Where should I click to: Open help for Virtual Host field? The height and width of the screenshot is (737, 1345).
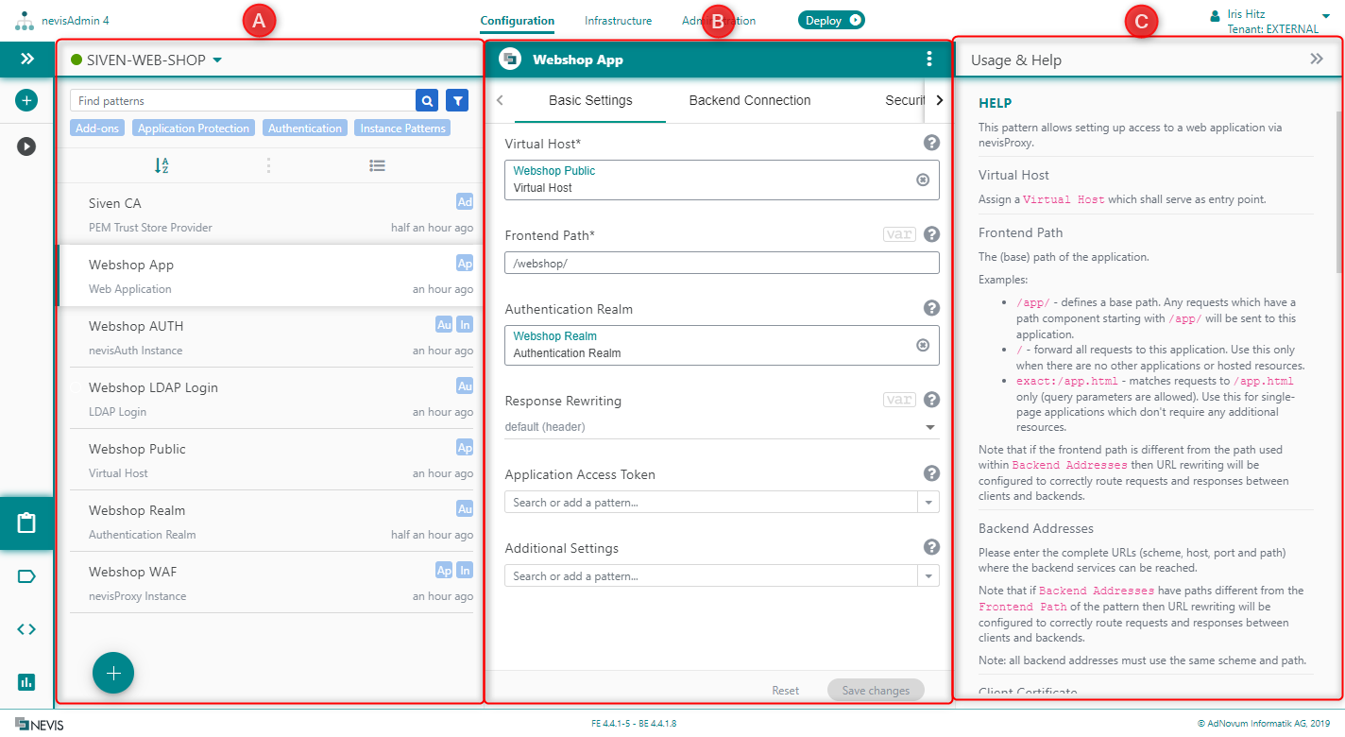click(931, 143)
